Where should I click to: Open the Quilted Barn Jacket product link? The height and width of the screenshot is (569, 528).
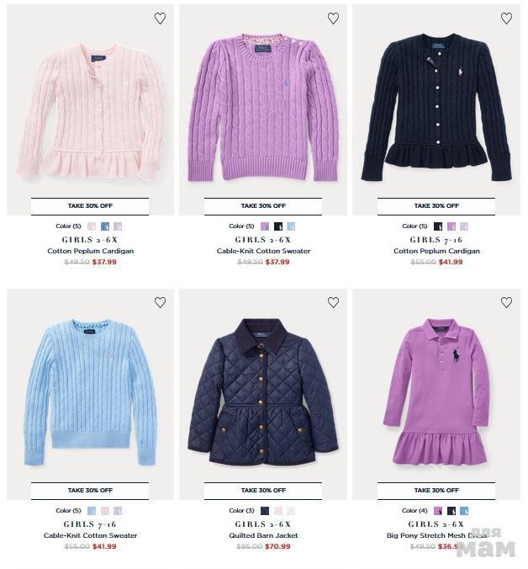pyautogui.click(x=263, y=535)
